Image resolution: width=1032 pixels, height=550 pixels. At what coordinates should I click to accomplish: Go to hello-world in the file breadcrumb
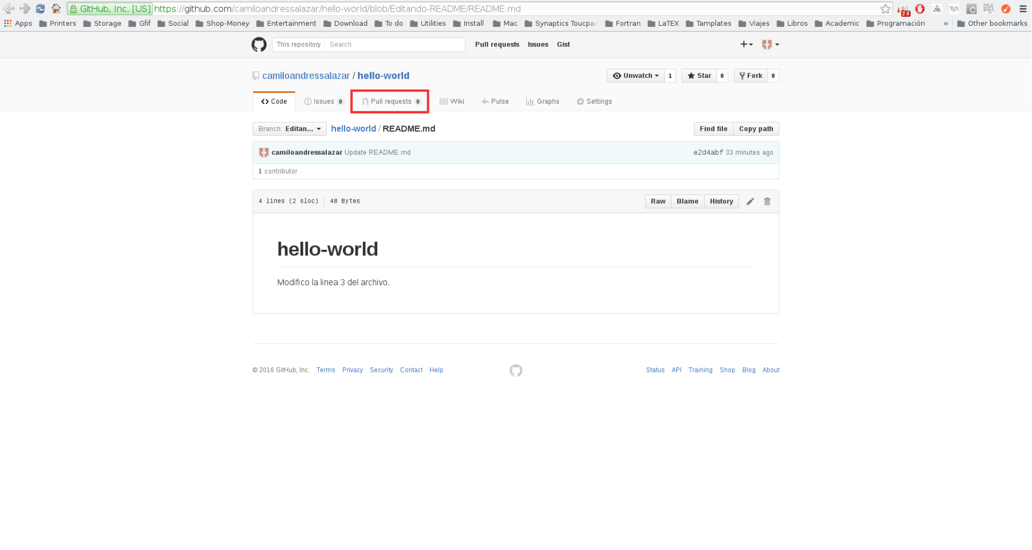click(x=353, y=129)
